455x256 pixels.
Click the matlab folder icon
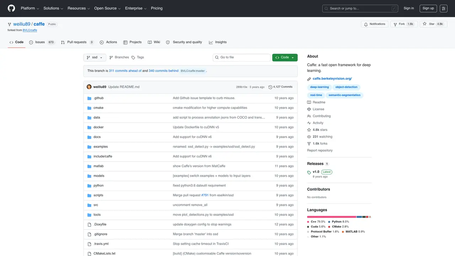pyautogui.click(x=90, y=166)
